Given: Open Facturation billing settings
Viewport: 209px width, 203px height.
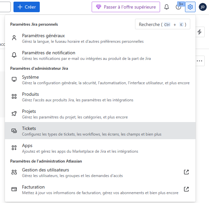Looking at the screenshot, I should pos(33,187).
